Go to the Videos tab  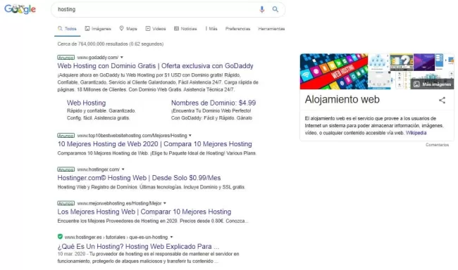click(156, 29)
